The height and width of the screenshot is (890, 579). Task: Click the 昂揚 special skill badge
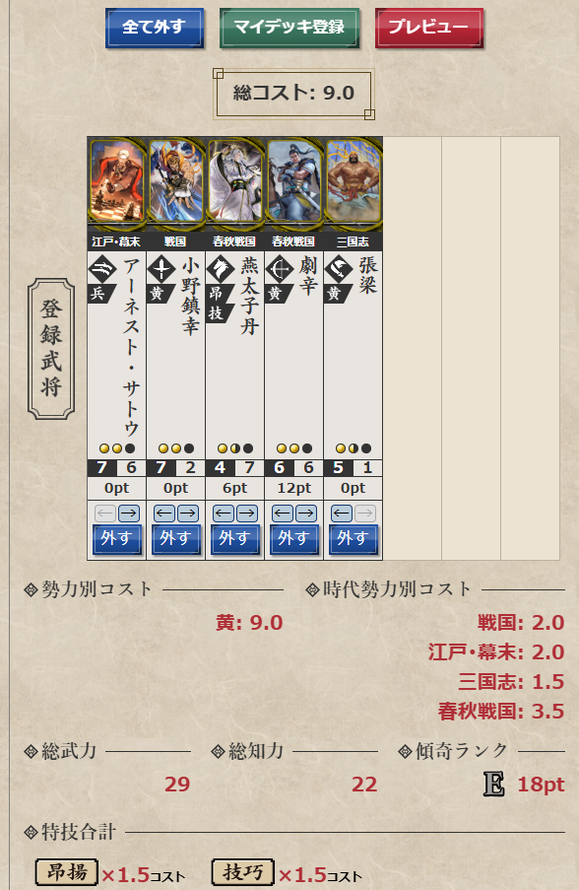point(66,872)
